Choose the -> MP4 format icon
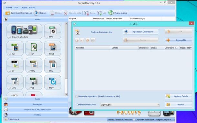 53,31
